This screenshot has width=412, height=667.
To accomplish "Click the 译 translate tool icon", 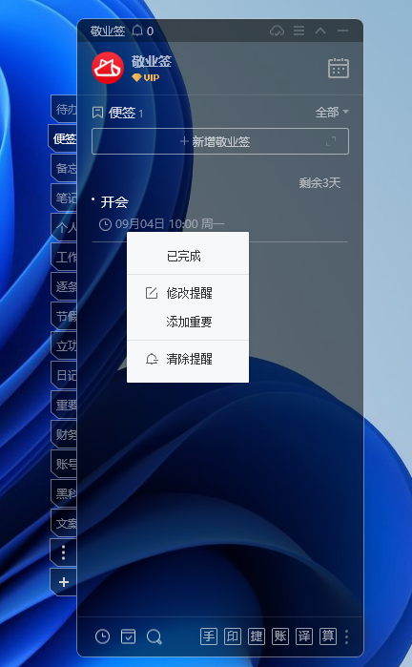I will click(x=304, y=636).
